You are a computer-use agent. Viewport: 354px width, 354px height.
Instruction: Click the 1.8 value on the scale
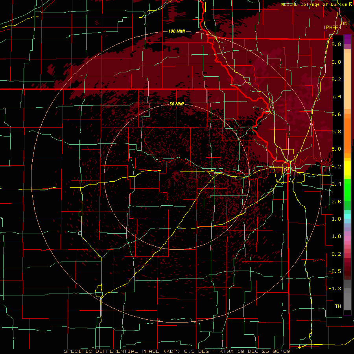(x=336, y=219)
